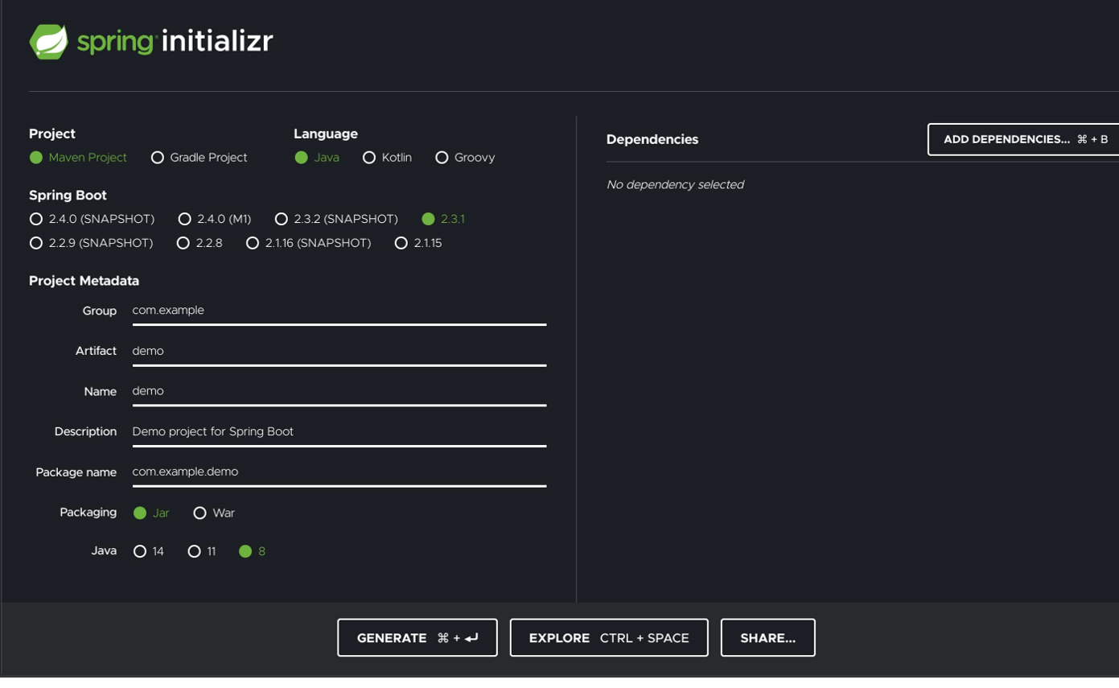Select Spring Boot 2.4.0 (M1)
This screenshot has height=688, width=1119.
pyautogui.click(x=185, y=219)
